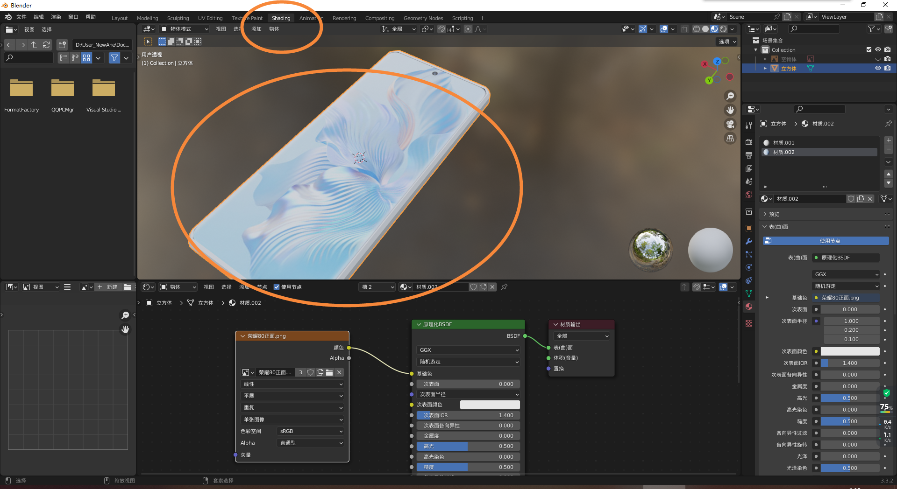
Task: Switch to the Layout workspace tab
Action: coord(120,18)
